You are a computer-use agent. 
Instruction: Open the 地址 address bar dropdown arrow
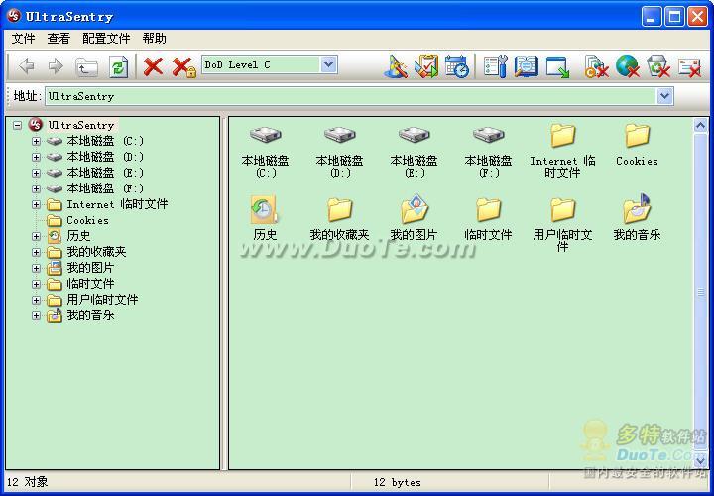[x=664, y=96]
